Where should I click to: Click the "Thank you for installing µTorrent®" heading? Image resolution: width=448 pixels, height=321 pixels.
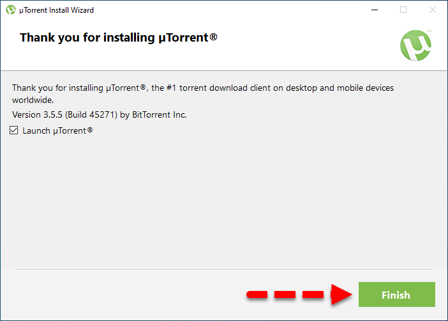(x=119, y=37)
